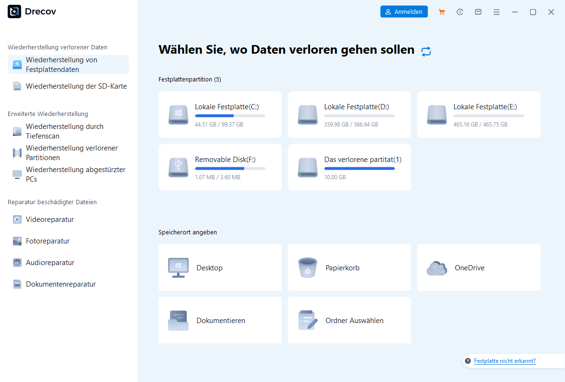Select Das verlorene partitat(1) partition

(350, 167)
